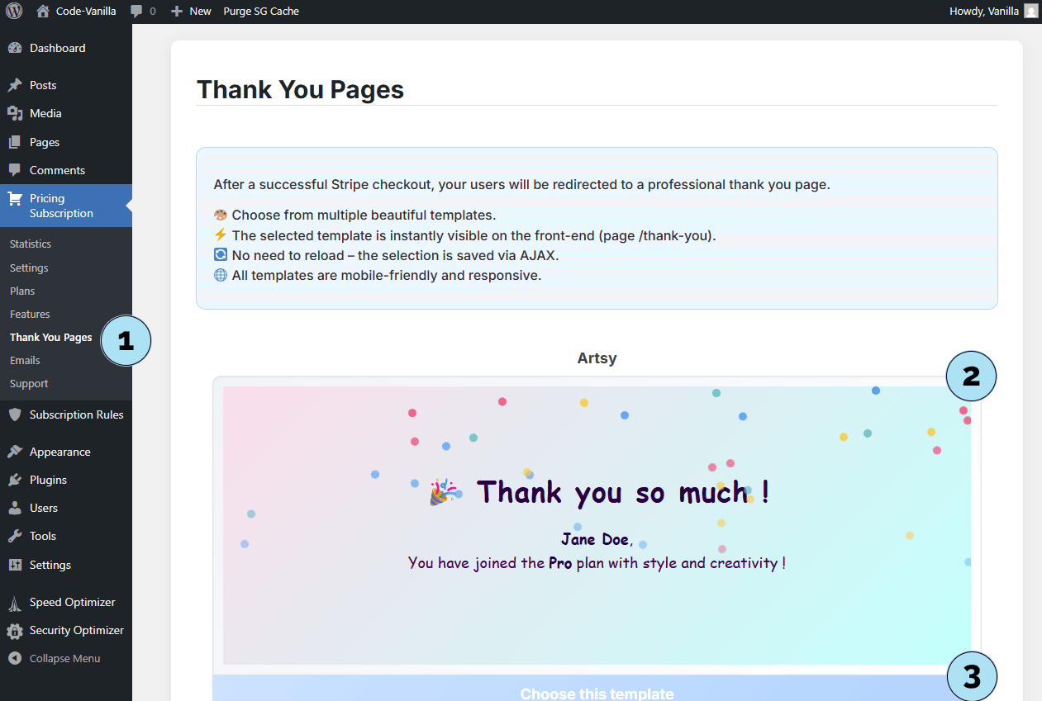The height and width of the screenshot is (701, 1042).
Task: Click the comments bubble icon in admin bar
Action: pyautogui.click(x=136, y=12)
